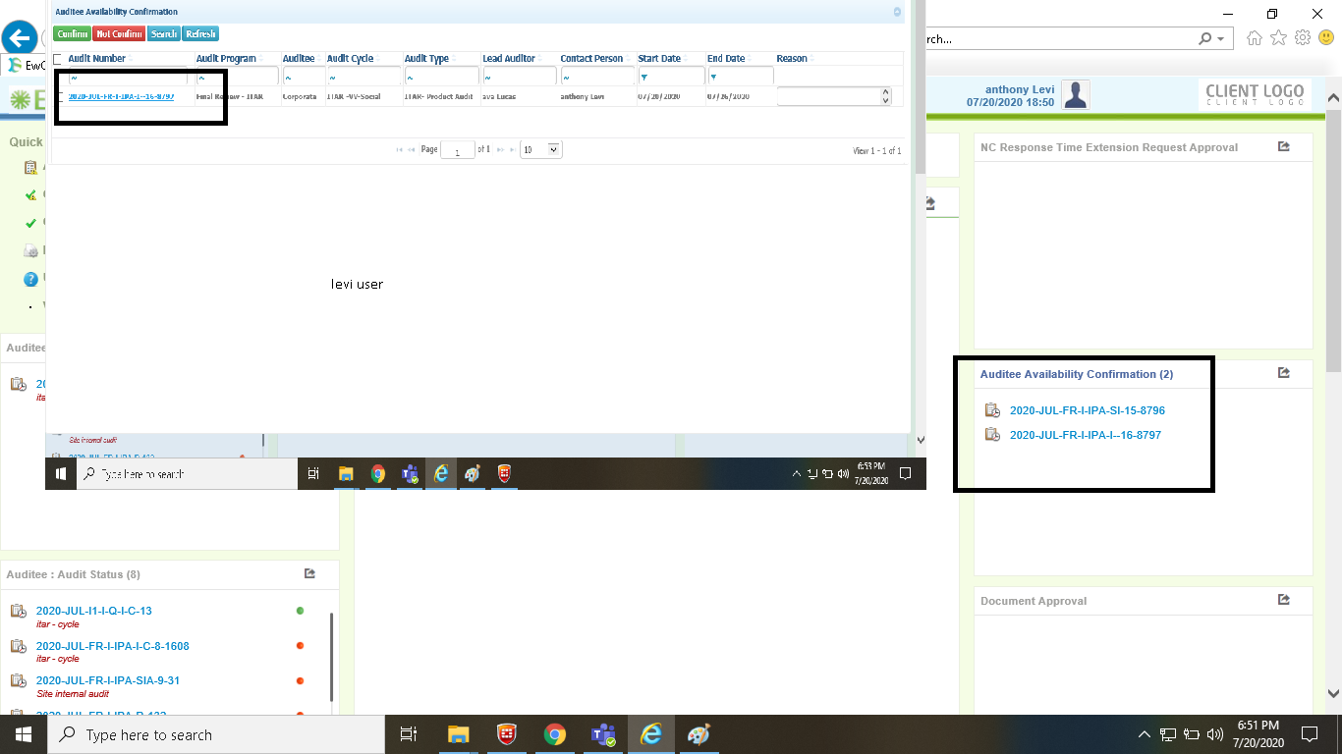The image size is (1342, 754).
Task: Click the page scrollbar up arrow at right edge
Action: click(1333, 98)
